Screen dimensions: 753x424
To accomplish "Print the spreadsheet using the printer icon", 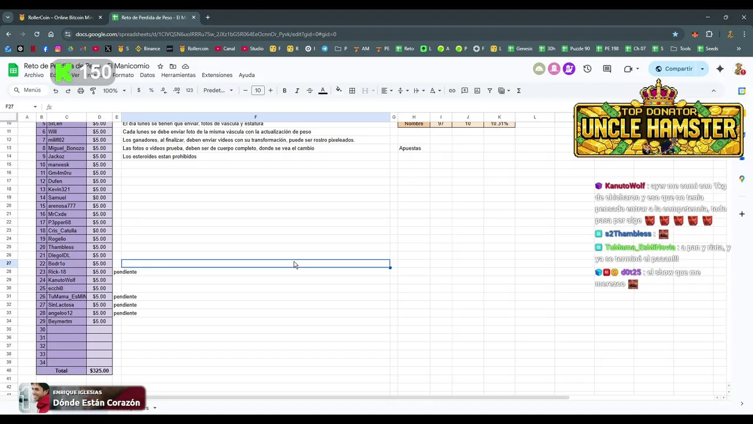I will coord(81,91).
